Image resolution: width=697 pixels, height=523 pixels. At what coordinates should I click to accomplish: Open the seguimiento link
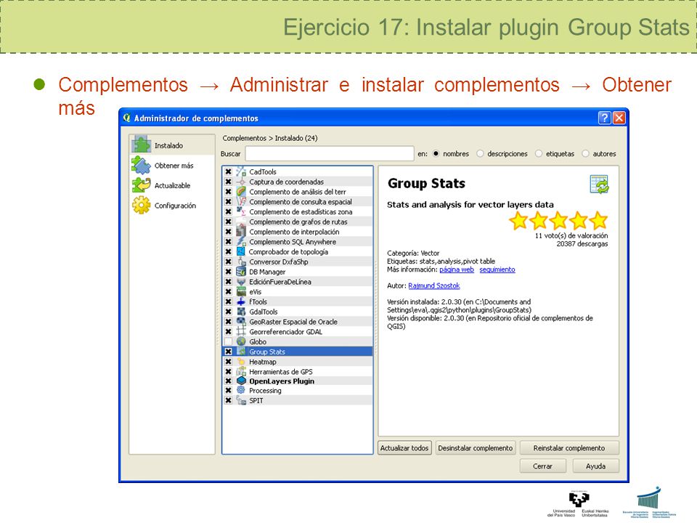click(x=497, y=269)
